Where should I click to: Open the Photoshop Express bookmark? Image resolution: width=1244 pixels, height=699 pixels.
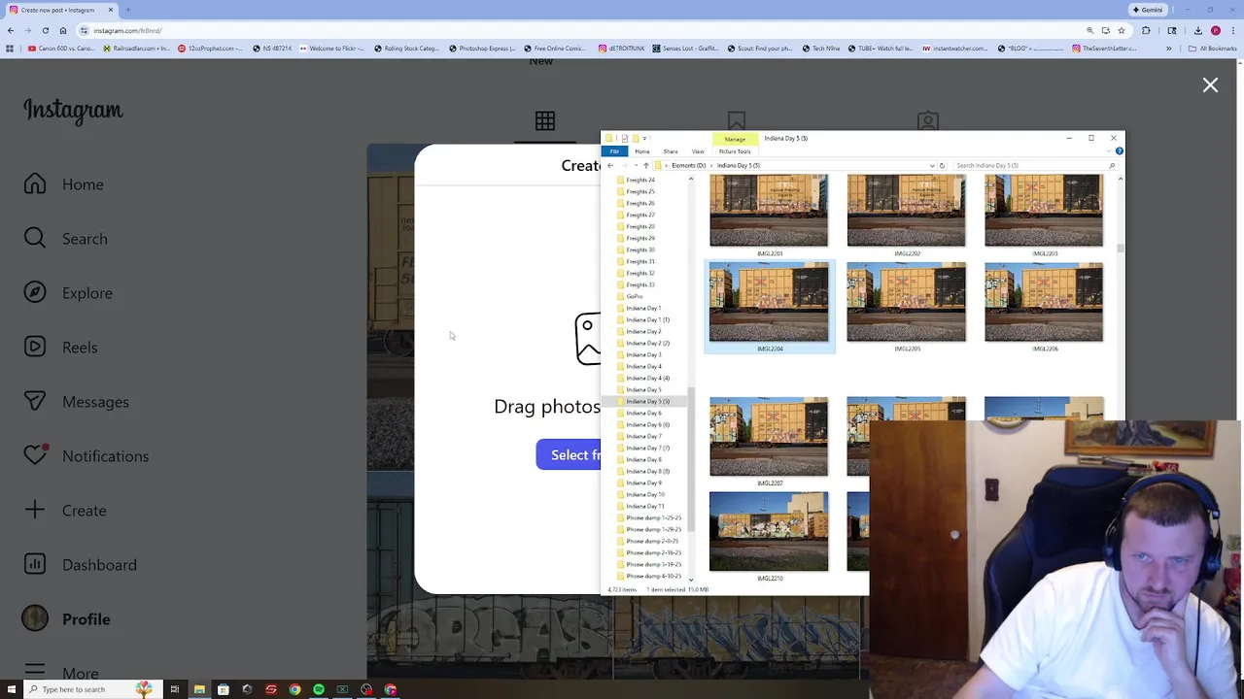pyautogui.click(x=482, y=49)
